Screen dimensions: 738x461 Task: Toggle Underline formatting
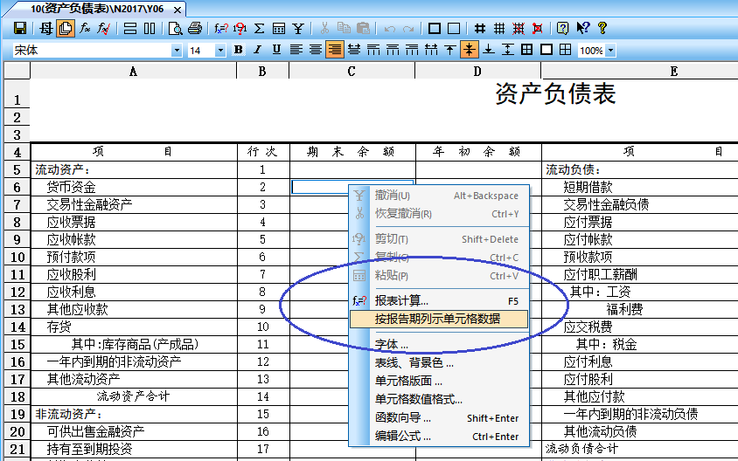277,50
